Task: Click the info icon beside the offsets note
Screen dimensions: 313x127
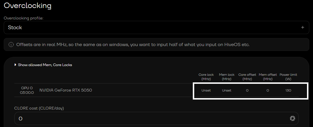Action: coord(11,45)
